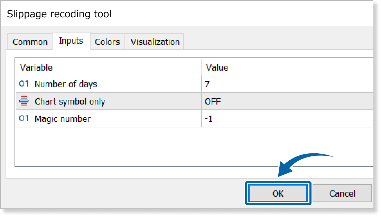Select the Chart symbol only variable name
The height and width of the screenshot is (216, 381).
coord(70,101)
